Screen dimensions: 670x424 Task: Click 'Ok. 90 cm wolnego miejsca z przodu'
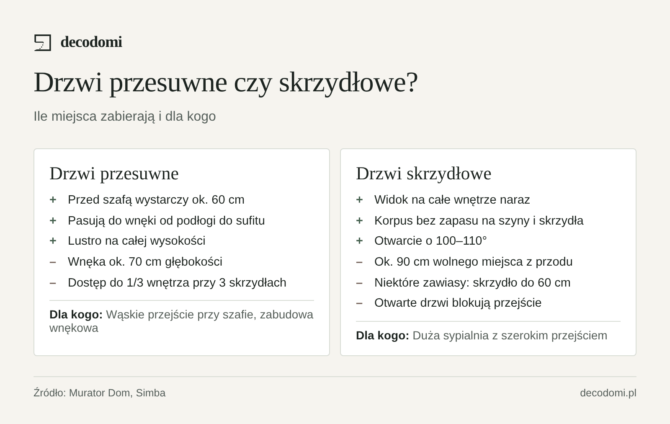point(473,261)
